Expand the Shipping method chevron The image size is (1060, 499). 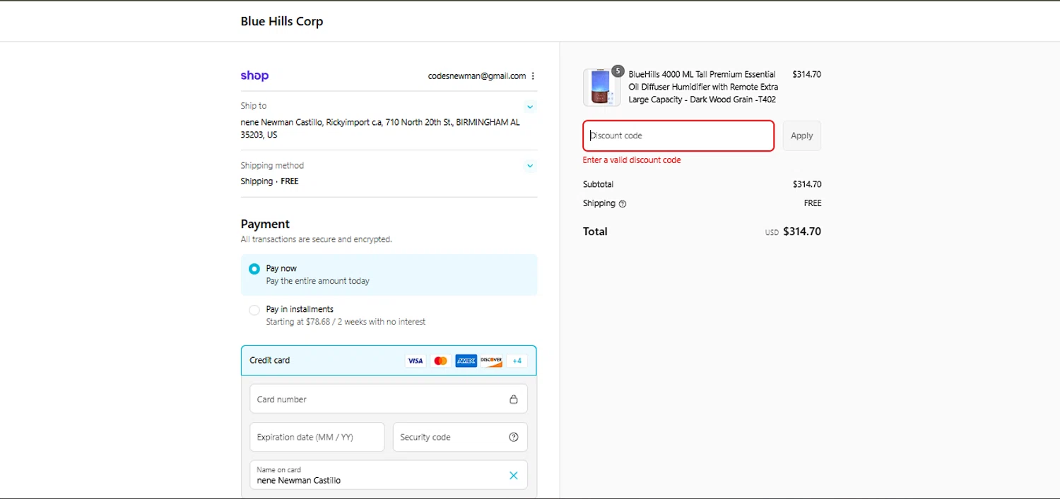point(531,166)
